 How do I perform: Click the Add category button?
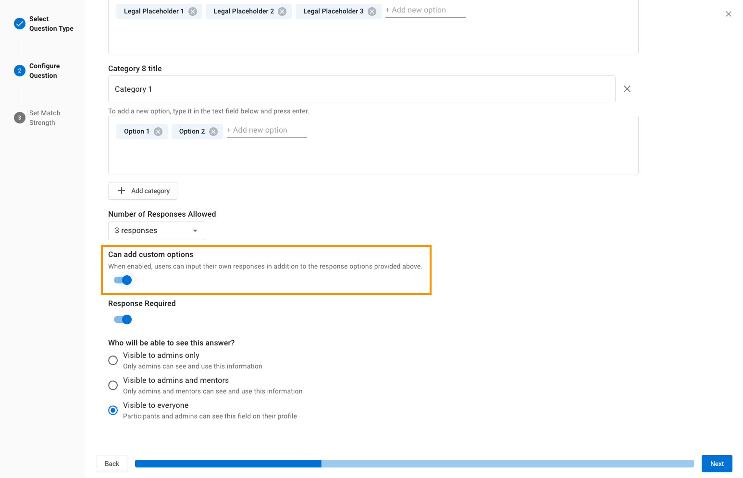(143, 191)
